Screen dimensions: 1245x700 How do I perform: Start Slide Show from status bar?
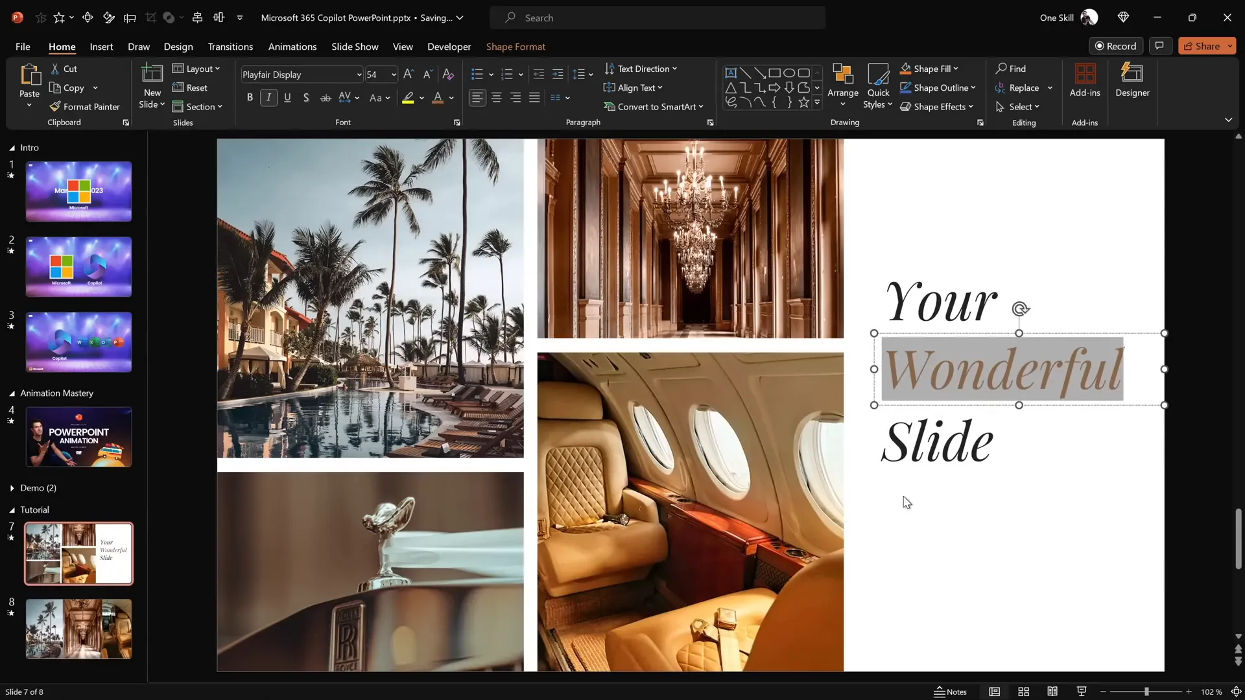point(1081,692)
